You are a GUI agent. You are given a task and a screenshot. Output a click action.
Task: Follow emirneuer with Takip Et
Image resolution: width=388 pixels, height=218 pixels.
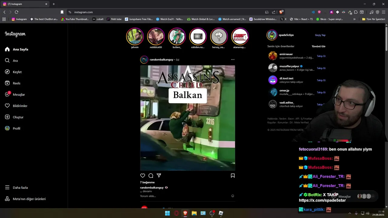321,56
